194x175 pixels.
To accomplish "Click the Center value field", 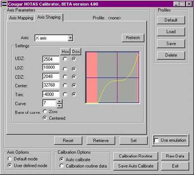I will 51,85.
